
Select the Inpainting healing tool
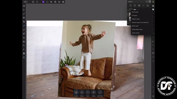click(x=24, y=45)
